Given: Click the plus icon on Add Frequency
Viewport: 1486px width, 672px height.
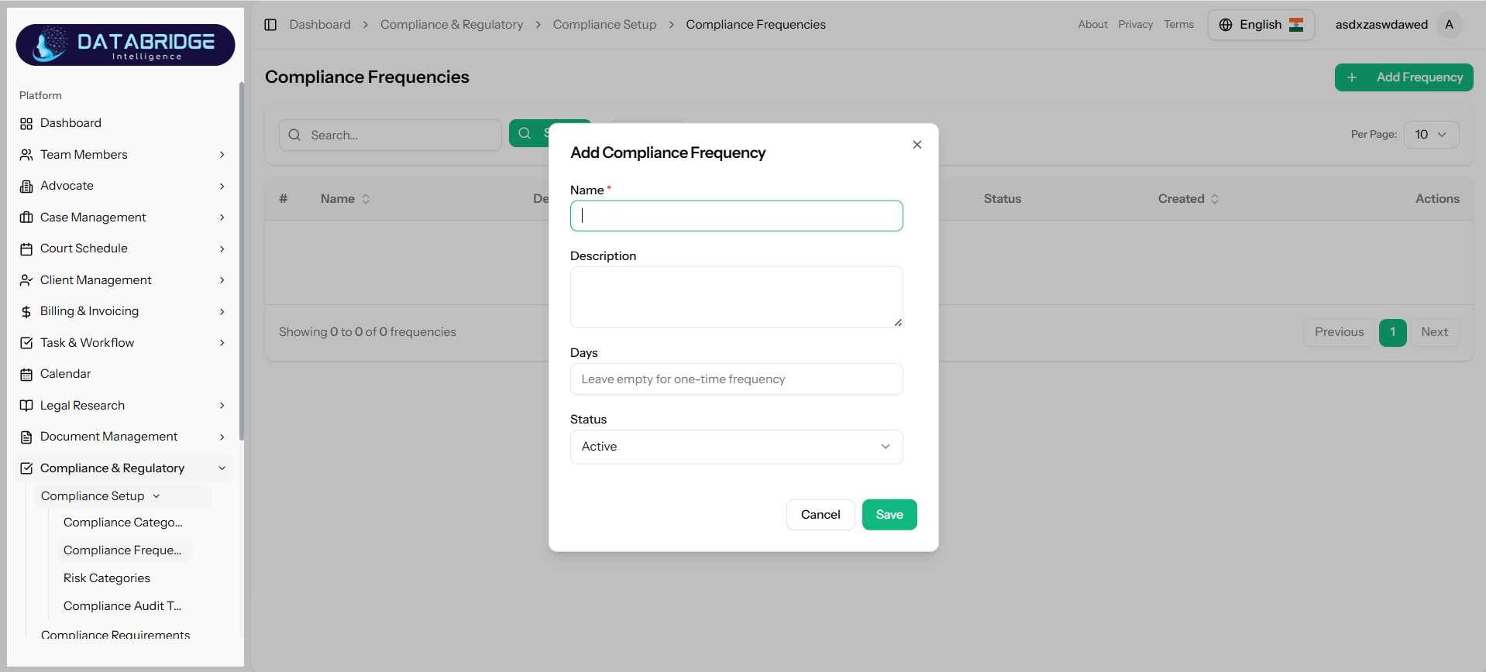Looking at the screenshot, I should click(x=1352, y=77).
